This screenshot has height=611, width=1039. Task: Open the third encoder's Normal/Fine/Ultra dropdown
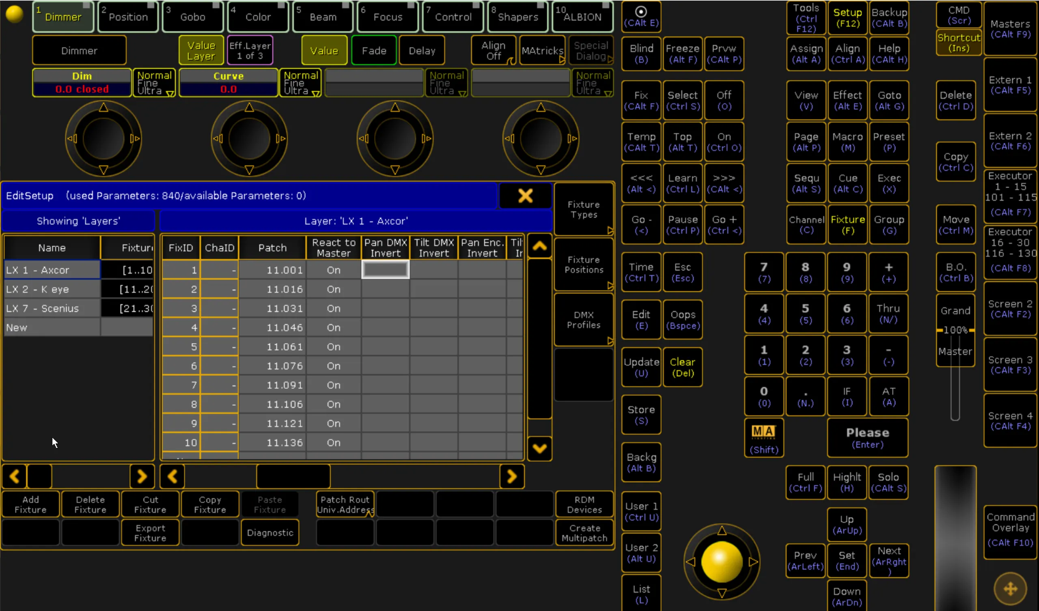tap(446, 83)
